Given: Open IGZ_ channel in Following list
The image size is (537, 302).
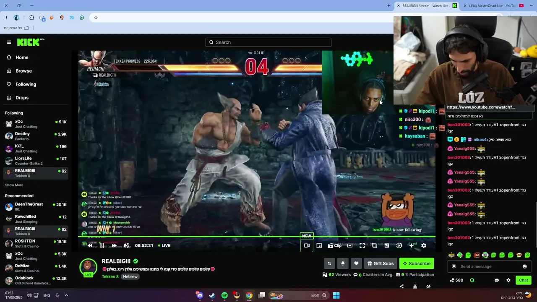Looking at the screenshot, I should tap(36, 148).
